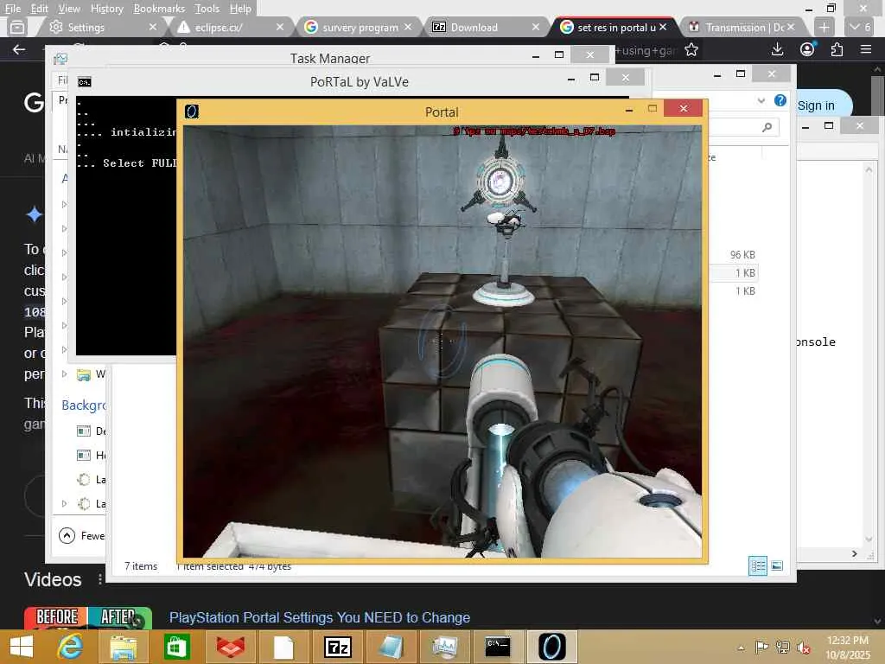
Task: Click the Action Center flag tray icon
Action: coord(761,647)
